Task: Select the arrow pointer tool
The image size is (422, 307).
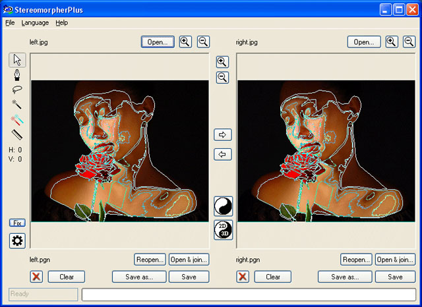Action: [17, 61]
